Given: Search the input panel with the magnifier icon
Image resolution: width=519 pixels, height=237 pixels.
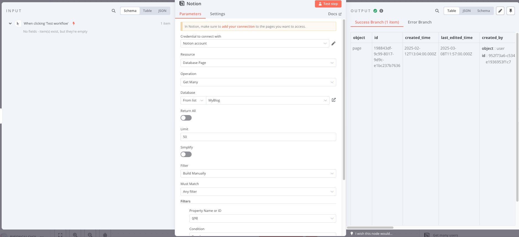Looking at the screenshot, I should (x=114, y=11).
